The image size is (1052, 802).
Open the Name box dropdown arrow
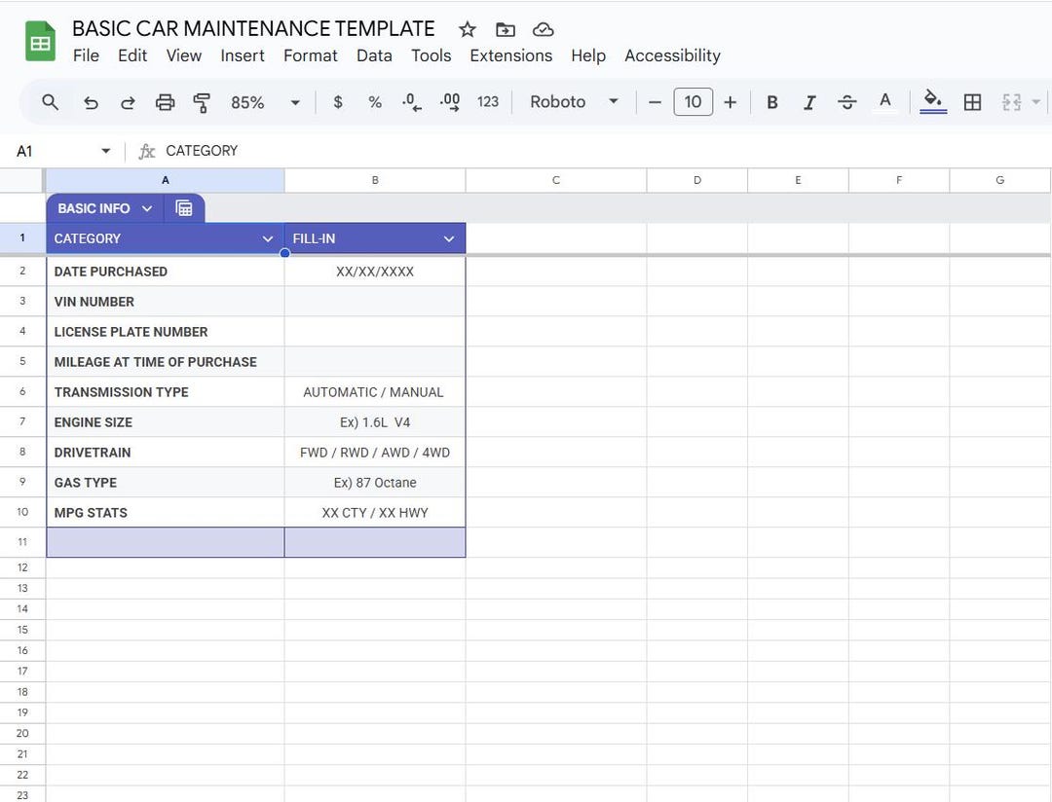[105, 151]
